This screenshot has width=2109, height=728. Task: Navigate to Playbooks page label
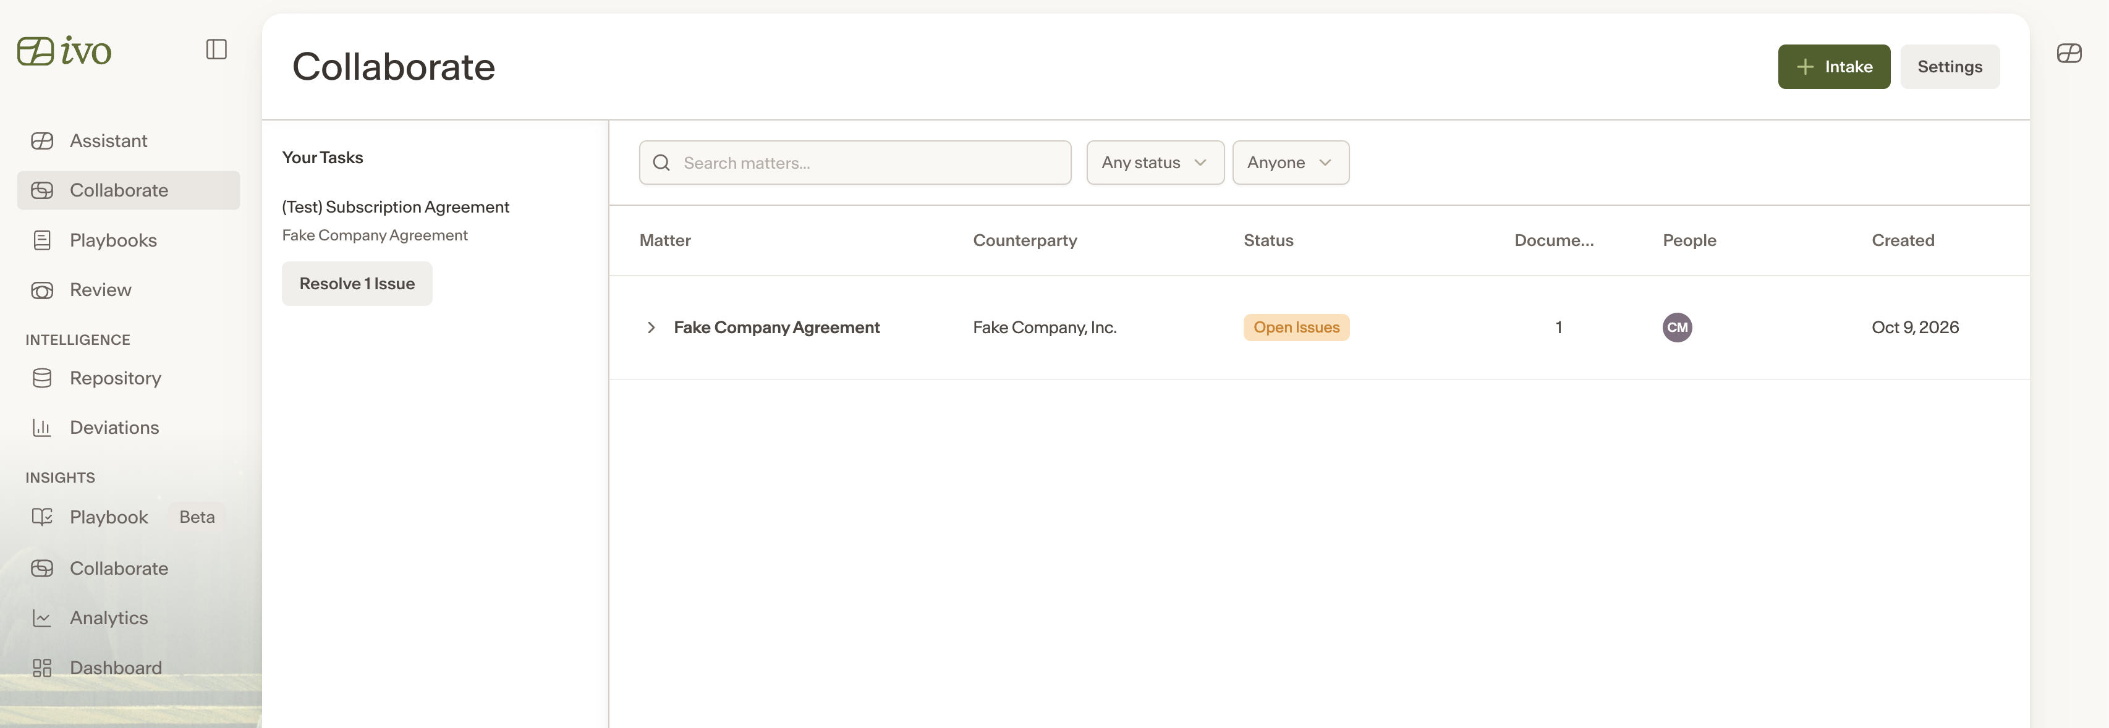tap(113, 240)
